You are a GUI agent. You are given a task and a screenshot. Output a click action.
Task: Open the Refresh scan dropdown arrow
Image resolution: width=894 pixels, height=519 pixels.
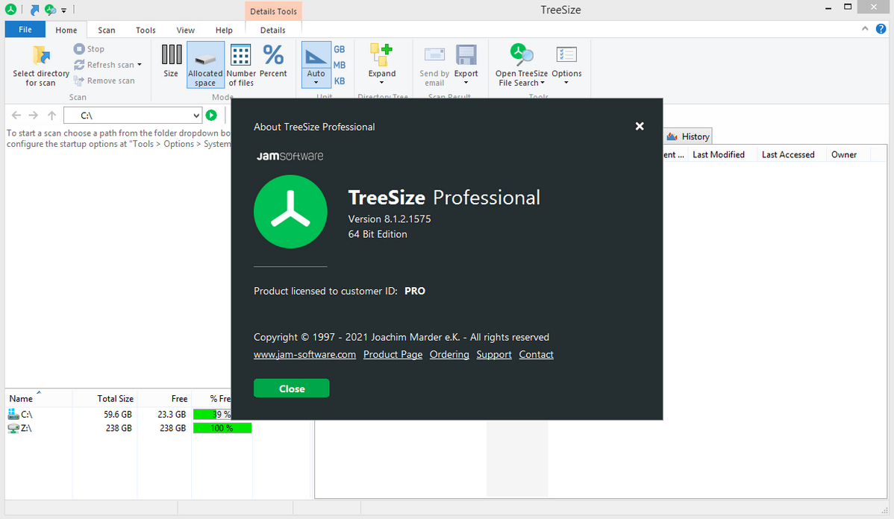point(139,65)
